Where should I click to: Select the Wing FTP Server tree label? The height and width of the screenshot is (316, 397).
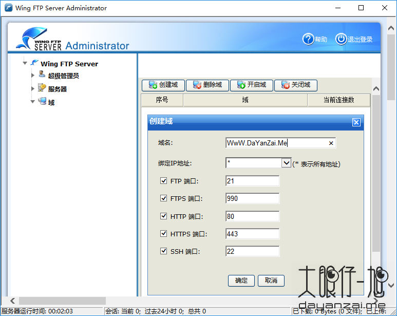click(69, 64)
